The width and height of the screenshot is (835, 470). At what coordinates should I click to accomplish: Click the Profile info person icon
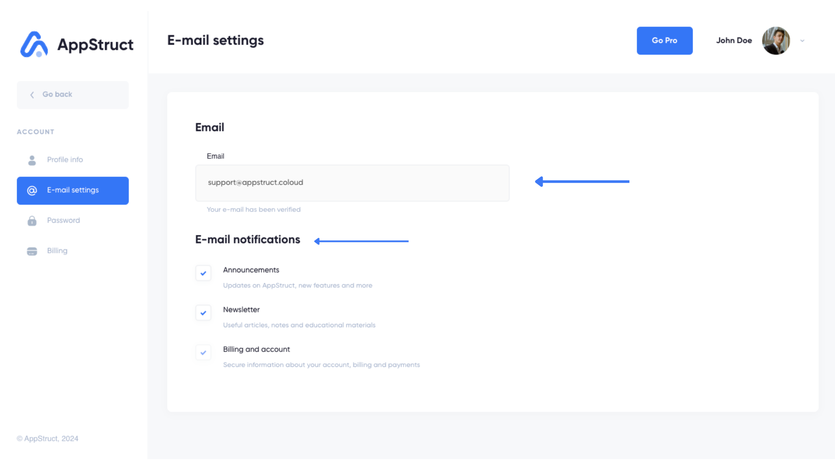32,160
